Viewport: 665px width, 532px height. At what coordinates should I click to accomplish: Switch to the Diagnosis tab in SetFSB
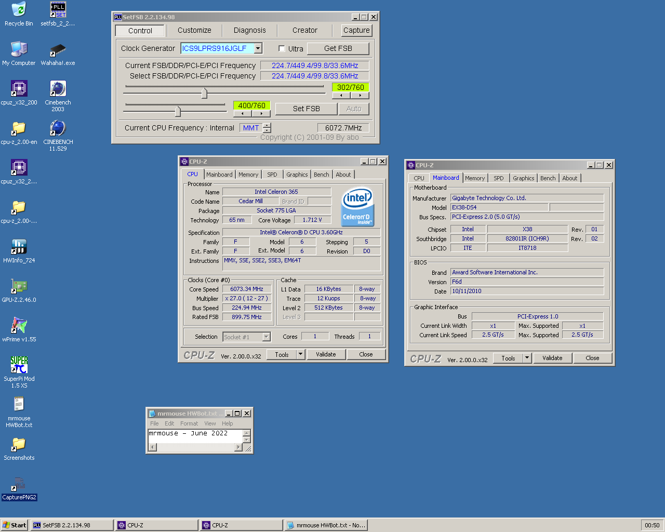249,30
